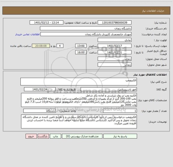
Task: Click the buyer notes text area
Action: [x=79, y=121]
